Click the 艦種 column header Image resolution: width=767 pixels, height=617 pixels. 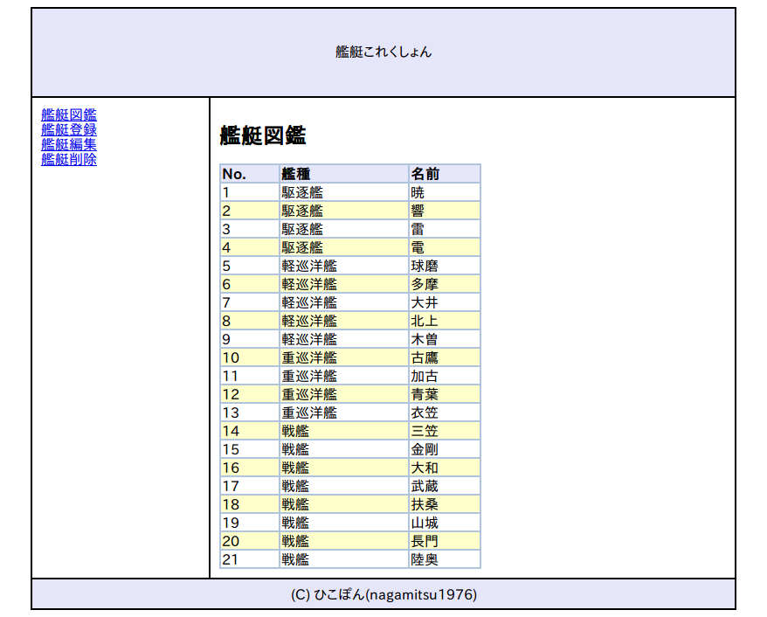pyautogui.click(x=344, y=174)
